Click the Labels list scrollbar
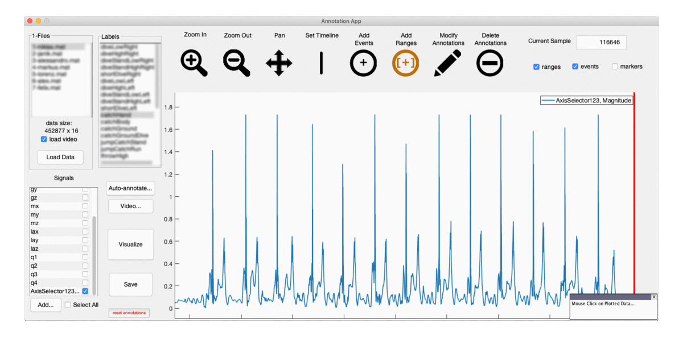Screen dimensions: 683x352 (x=158, y=76)
